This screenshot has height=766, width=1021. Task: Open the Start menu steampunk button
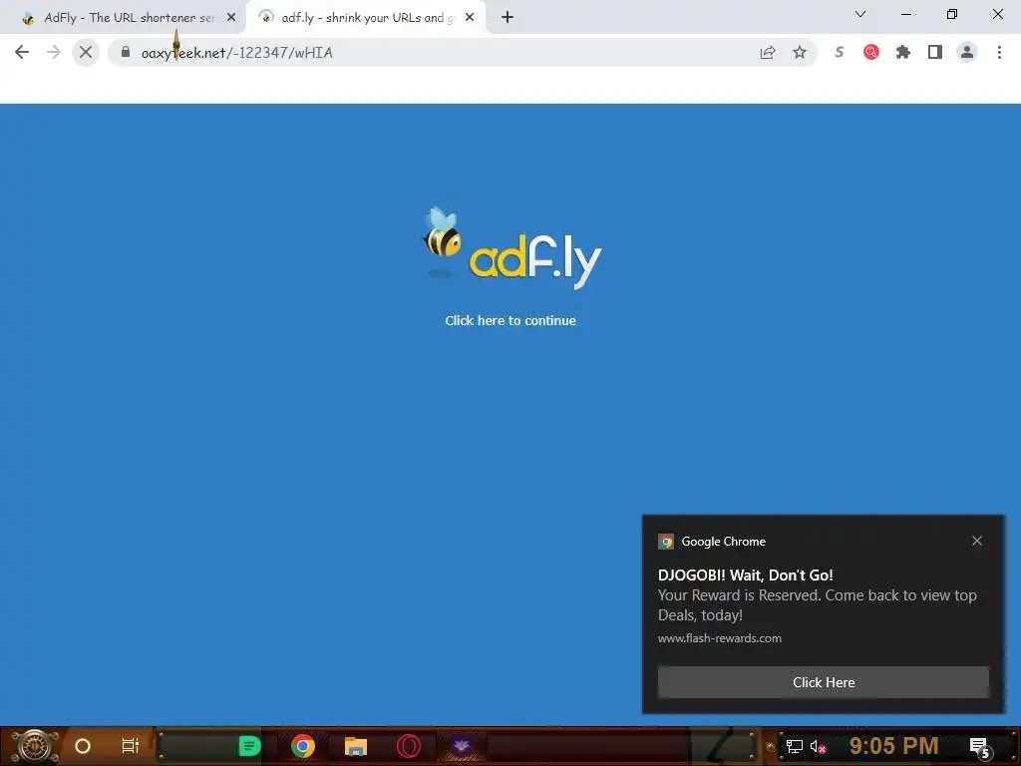click(34, 746)
